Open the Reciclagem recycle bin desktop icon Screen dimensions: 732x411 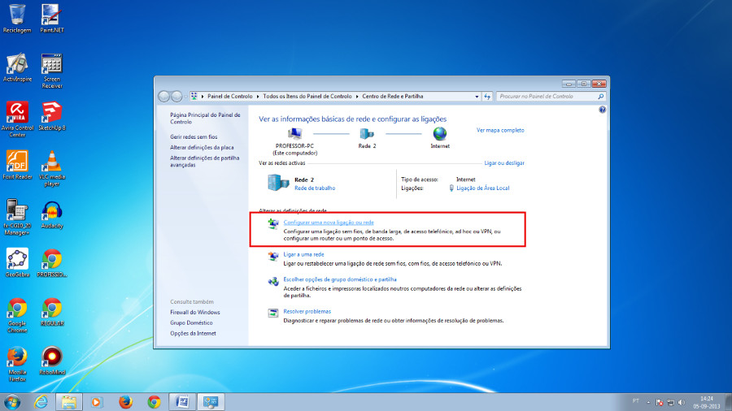[x=17, y=19]
